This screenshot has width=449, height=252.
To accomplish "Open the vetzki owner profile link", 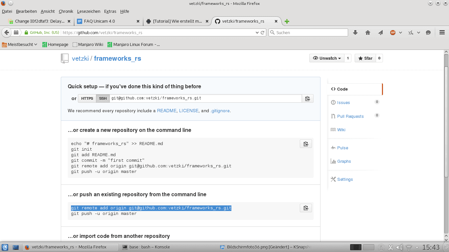I will [81, 58].
